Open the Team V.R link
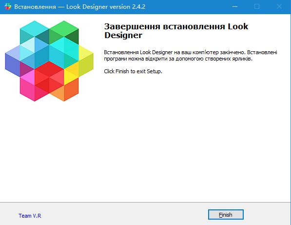Viewport: 291px width, 225px height. (x=30, y=216)
